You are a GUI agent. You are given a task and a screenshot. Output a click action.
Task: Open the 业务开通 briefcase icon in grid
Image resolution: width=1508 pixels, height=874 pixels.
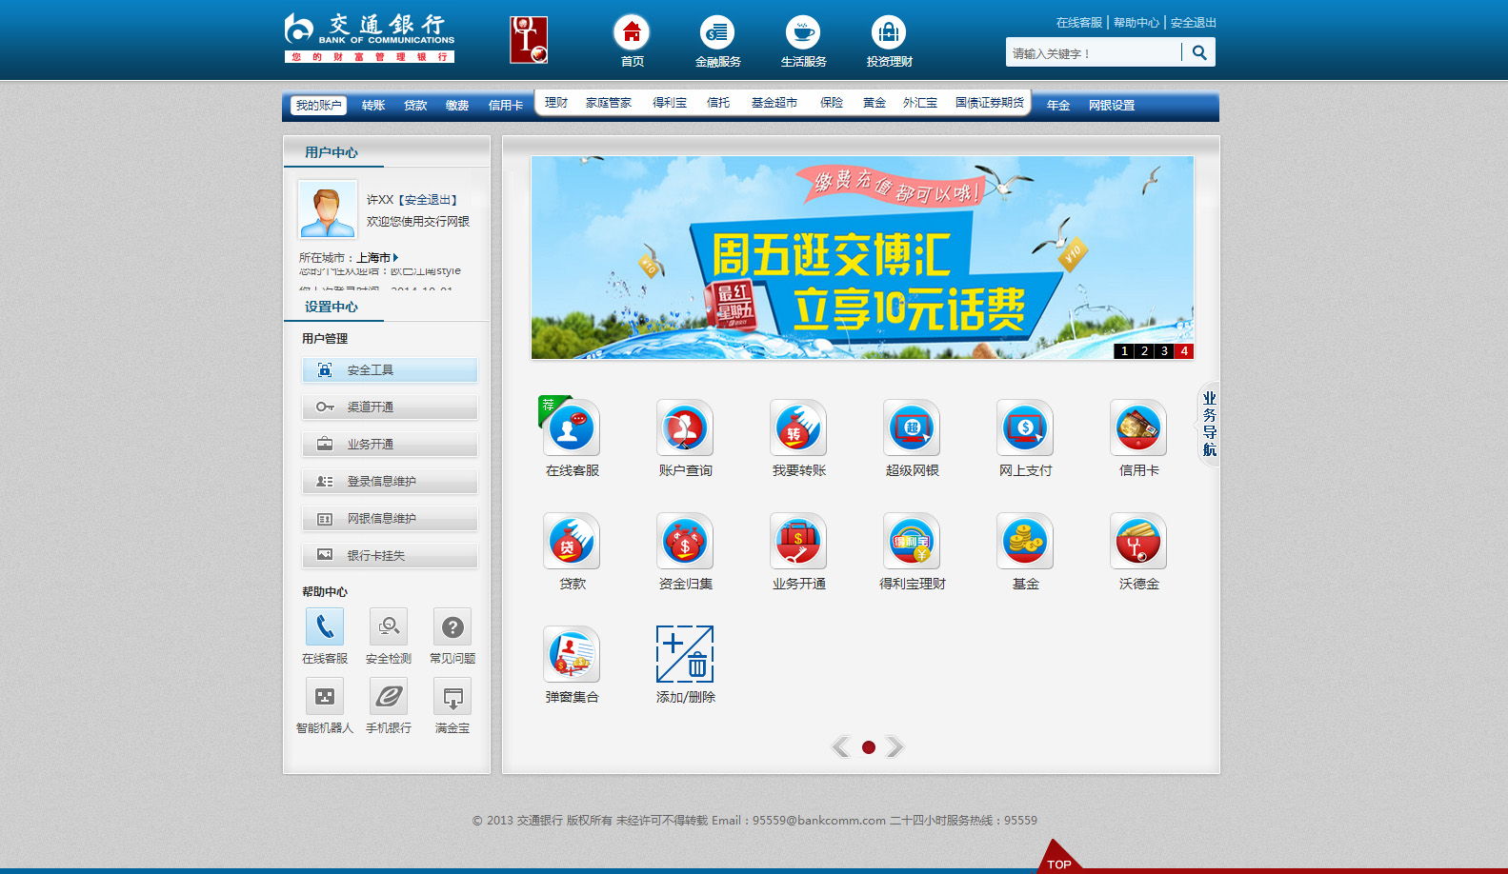coord(798,541)
